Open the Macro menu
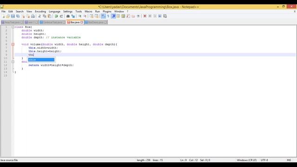 tap(89, 12)
